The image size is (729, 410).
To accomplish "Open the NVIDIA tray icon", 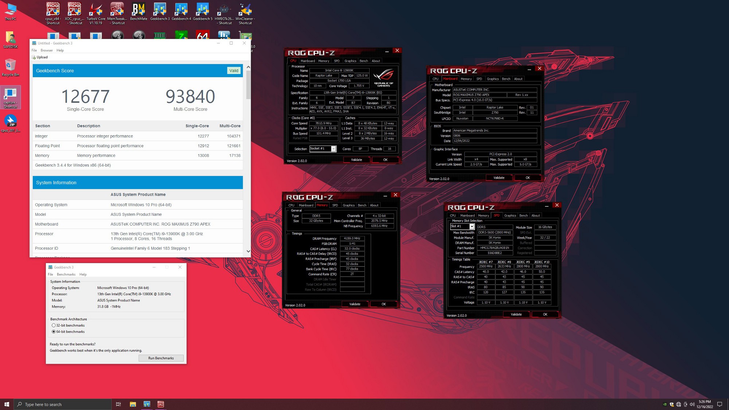I will (x=665, y=404).
